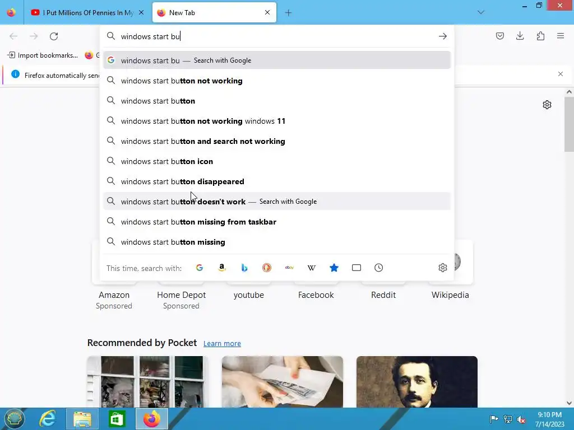
Task: Pick 'windows start button disappeared' suggestion
Action: [x=277, y=181]
